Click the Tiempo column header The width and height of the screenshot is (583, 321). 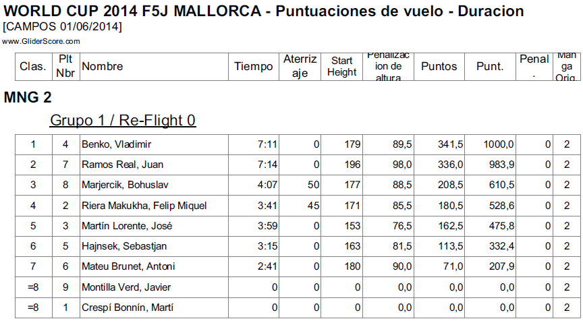[x=253, y=66]
